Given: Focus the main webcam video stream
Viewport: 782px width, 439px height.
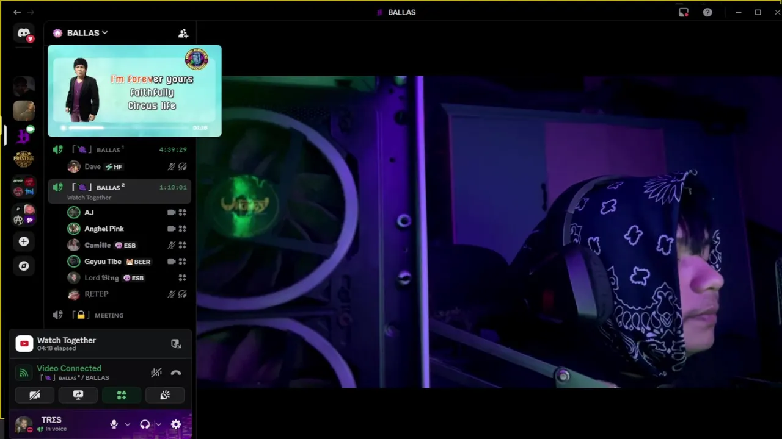Looking at the screenshot, I should (x=489, y=232).
